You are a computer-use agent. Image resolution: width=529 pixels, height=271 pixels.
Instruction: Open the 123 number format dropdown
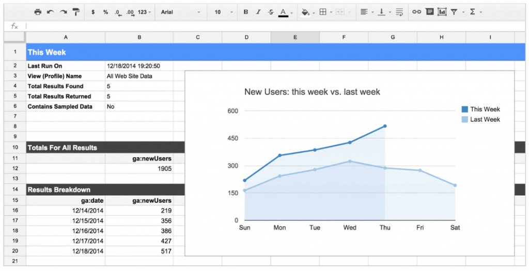coord(145,12)
